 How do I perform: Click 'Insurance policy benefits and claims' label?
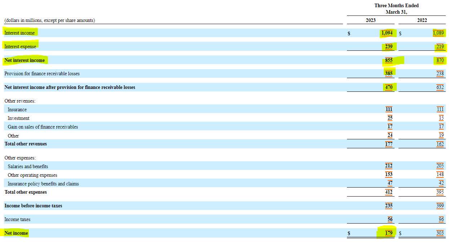43,184
